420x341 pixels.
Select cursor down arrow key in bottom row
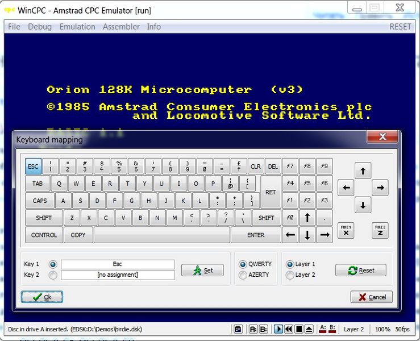tap(307, 235)
